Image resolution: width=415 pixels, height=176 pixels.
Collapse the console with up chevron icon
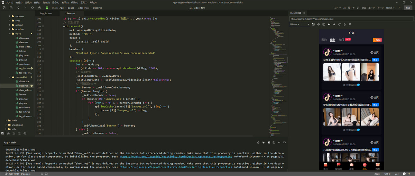pos(279,142)
